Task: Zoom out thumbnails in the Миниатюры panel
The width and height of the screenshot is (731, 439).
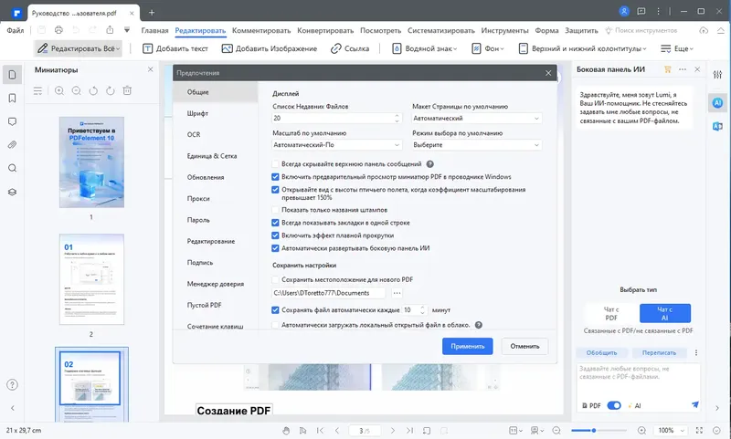Action: tap(77, 90)
